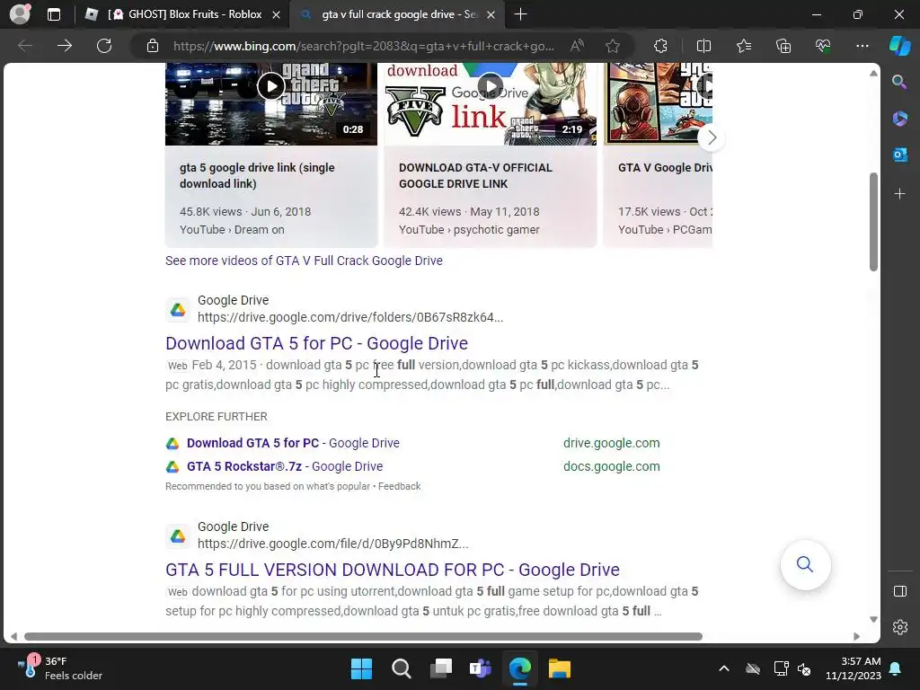Open a new tab with plus button
The height and width of the screenshot is (690, 920).
[x=520, y=14]
